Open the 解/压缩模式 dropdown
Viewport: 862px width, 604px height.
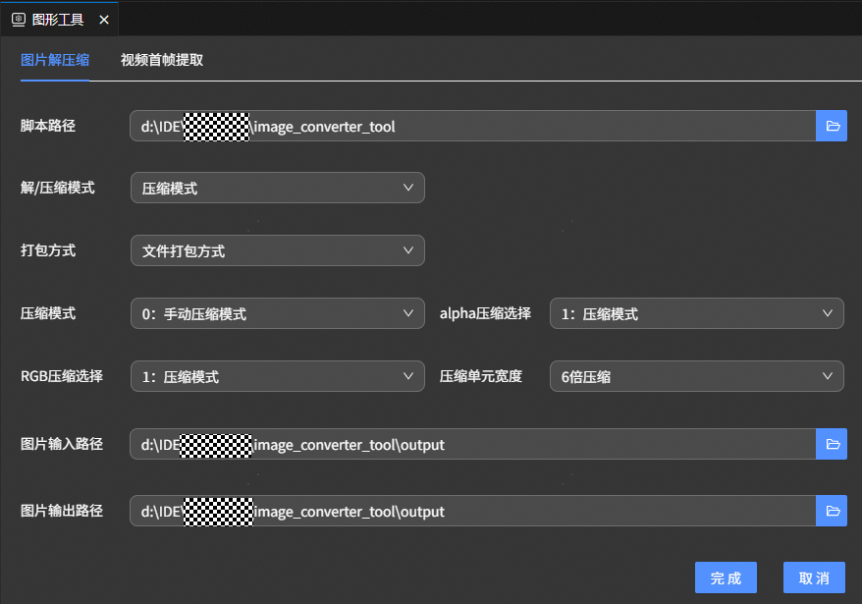click(277, 188)
